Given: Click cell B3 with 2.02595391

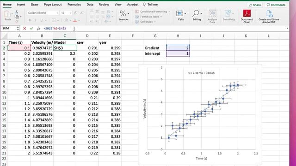Looking at the screenshot, I should tap(42, 53).
